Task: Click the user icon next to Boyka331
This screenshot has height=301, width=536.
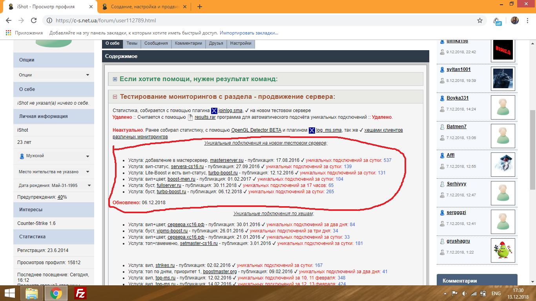Action: pos(442,98)
